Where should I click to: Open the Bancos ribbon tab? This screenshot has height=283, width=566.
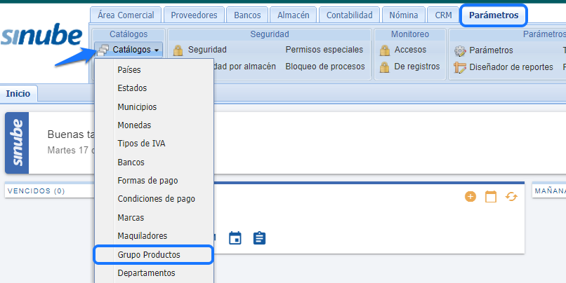[x=247, y=15]
